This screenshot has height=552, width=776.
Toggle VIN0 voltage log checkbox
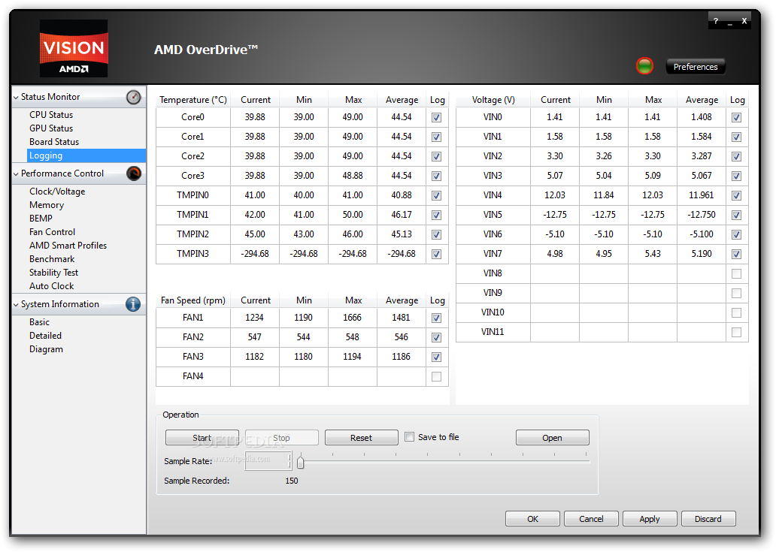pos(736,118)
